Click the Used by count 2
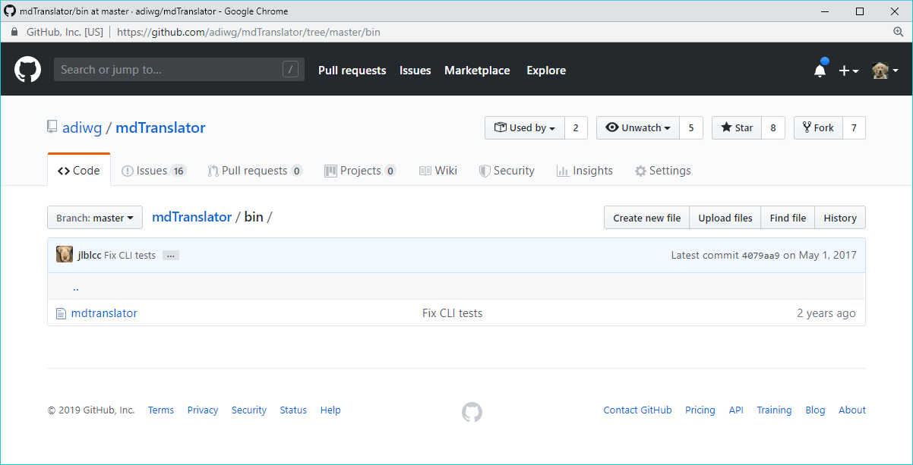Screen dimensions: 913x465 (576, 128)
